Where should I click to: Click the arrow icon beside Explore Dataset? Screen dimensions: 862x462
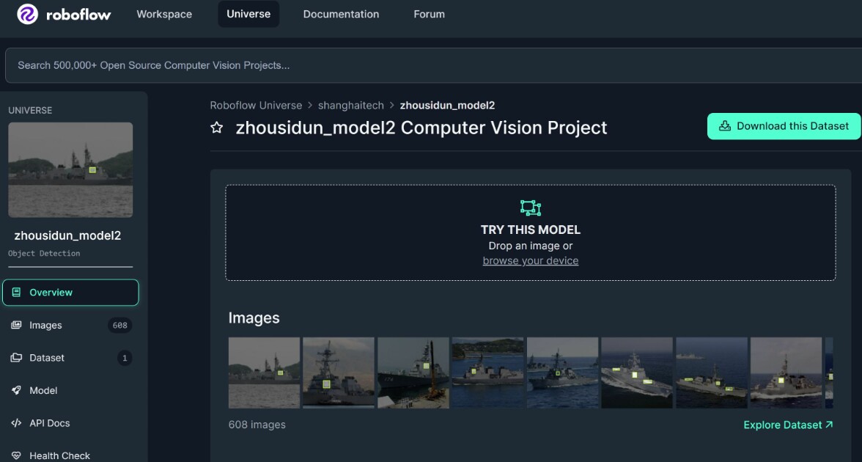[x=829, y=425]
